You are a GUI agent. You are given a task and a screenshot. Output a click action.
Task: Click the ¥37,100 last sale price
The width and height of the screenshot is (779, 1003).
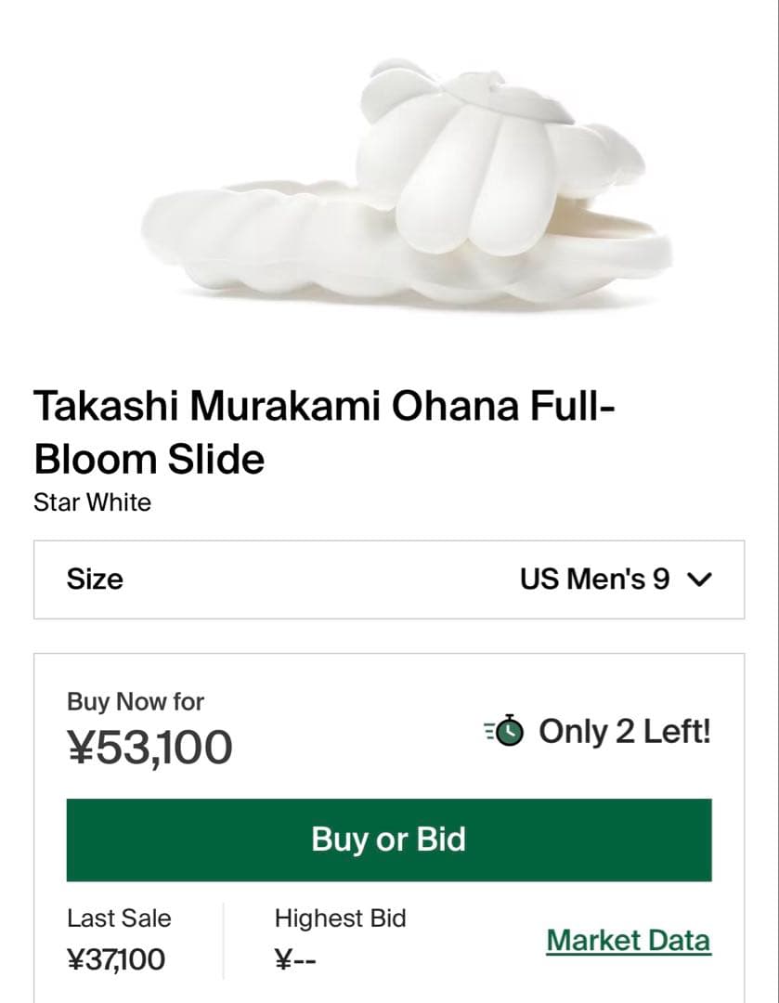coord(115,959)
